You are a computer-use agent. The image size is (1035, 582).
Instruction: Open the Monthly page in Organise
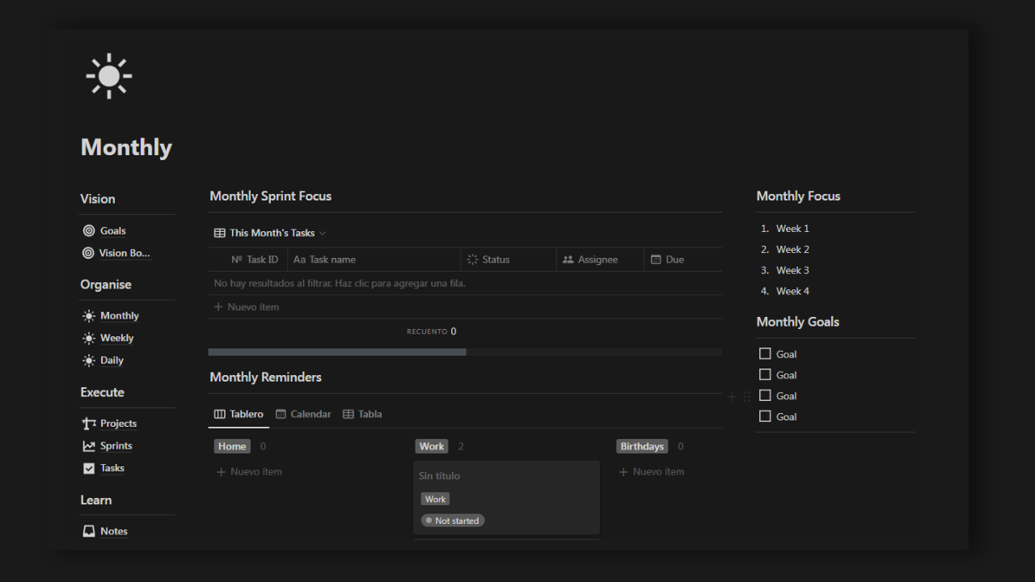[120, 315]
